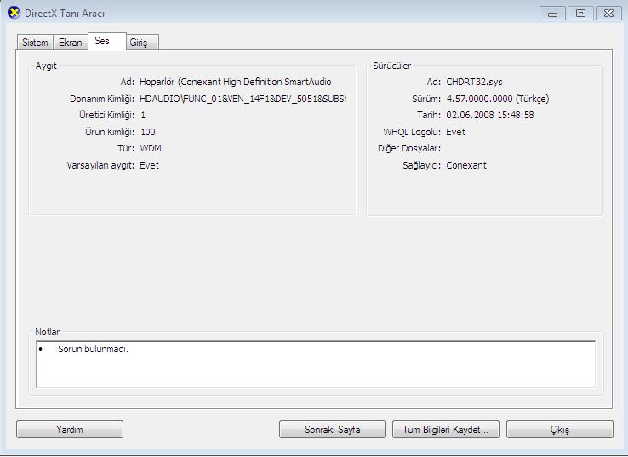Click the hardware ID starting with HDAUDIO\FUNC_01
The width and height of the screenshot is (628, 457).
point(243,99)
